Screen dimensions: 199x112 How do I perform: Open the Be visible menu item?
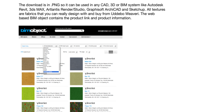pyautogui.click(x=53, y=37)
